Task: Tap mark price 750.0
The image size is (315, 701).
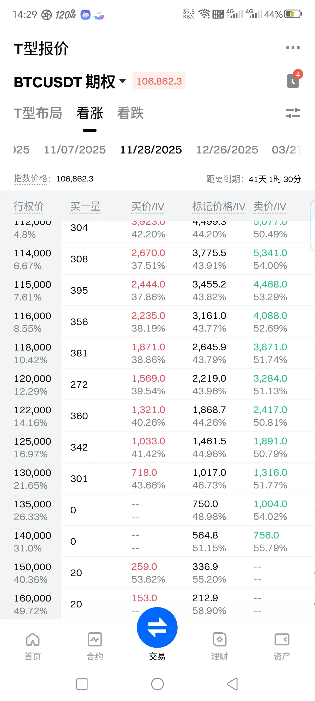Action: tap(205, 504)
